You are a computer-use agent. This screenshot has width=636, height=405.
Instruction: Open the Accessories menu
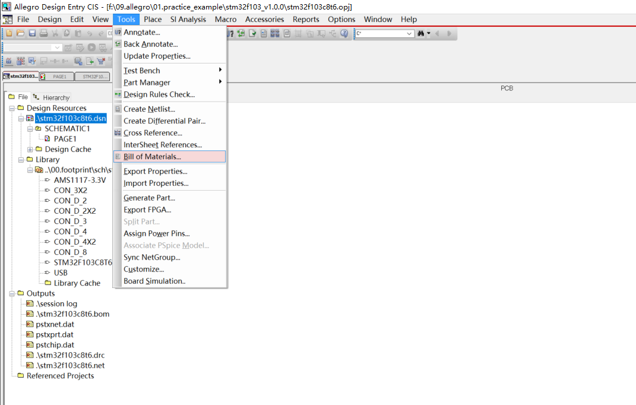tap(264, 20)
